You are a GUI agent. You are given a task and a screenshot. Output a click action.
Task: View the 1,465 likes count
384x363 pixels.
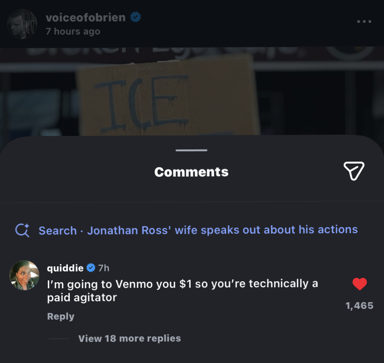(359, 306)
